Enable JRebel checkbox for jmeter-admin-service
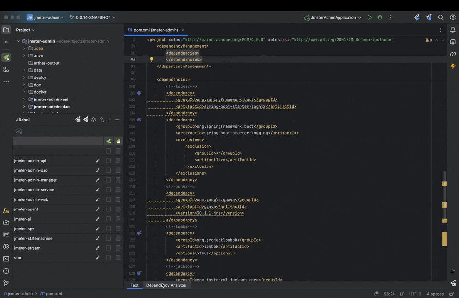Viewport: 459px width, 298px height. coord(109,190)
